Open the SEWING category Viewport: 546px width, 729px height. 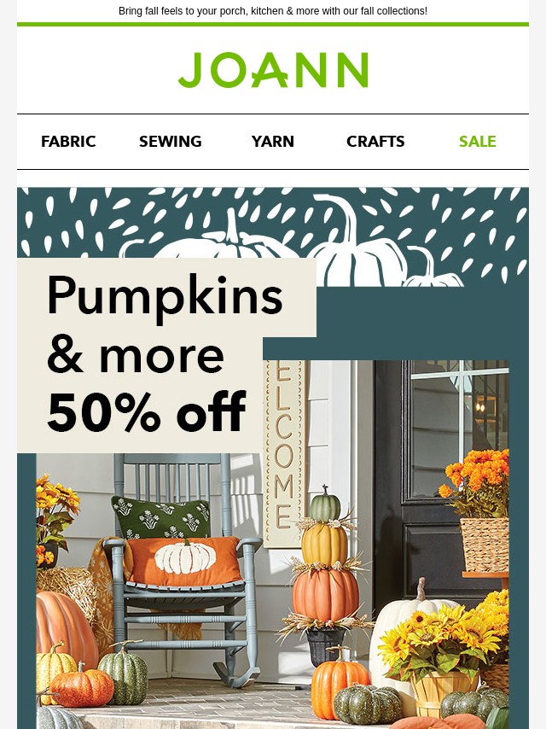(x=171, y=142)
